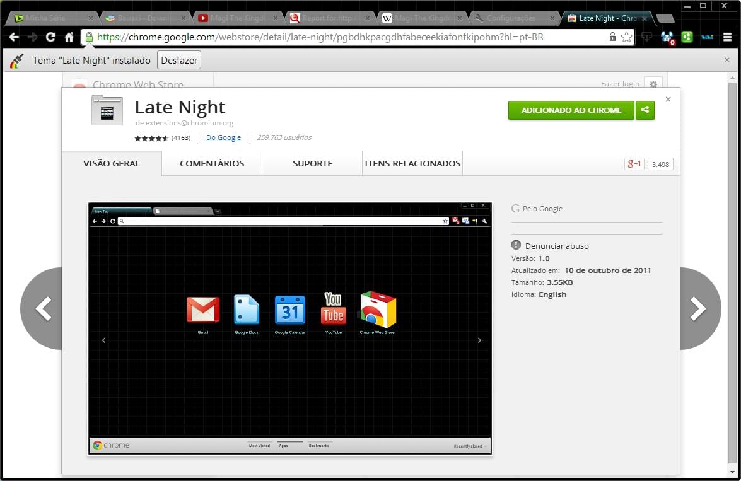Dismiss the theme installed infobar
Screen dimensions: 741x481
coord(727,60)
